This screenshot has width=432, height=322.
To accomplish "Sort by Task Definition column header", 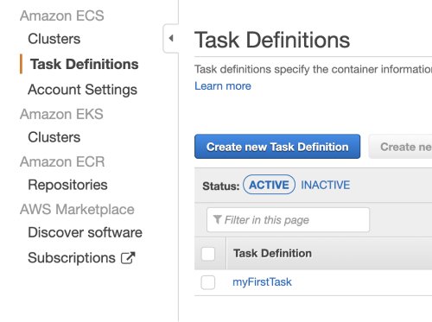I will (272, 254).
